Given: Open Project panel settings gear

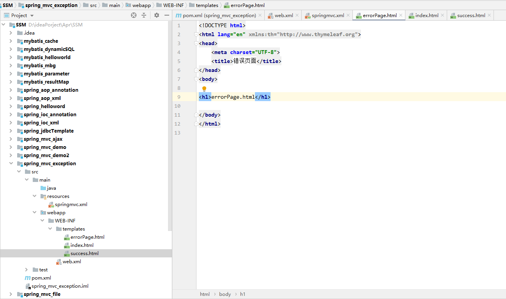Looking at the screenshot, I should [157, 15].
